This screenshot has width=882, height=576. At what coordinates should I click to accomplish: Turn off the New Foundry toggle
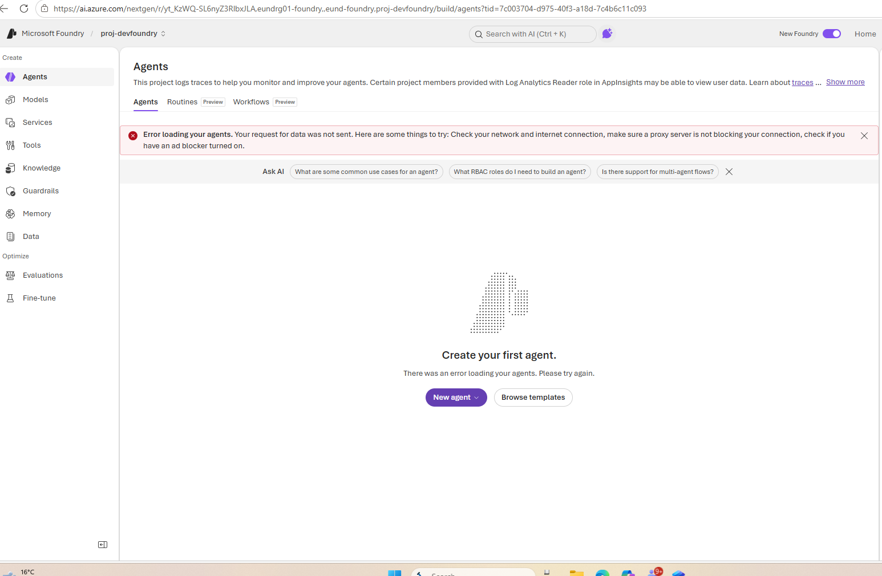(832, 34)
